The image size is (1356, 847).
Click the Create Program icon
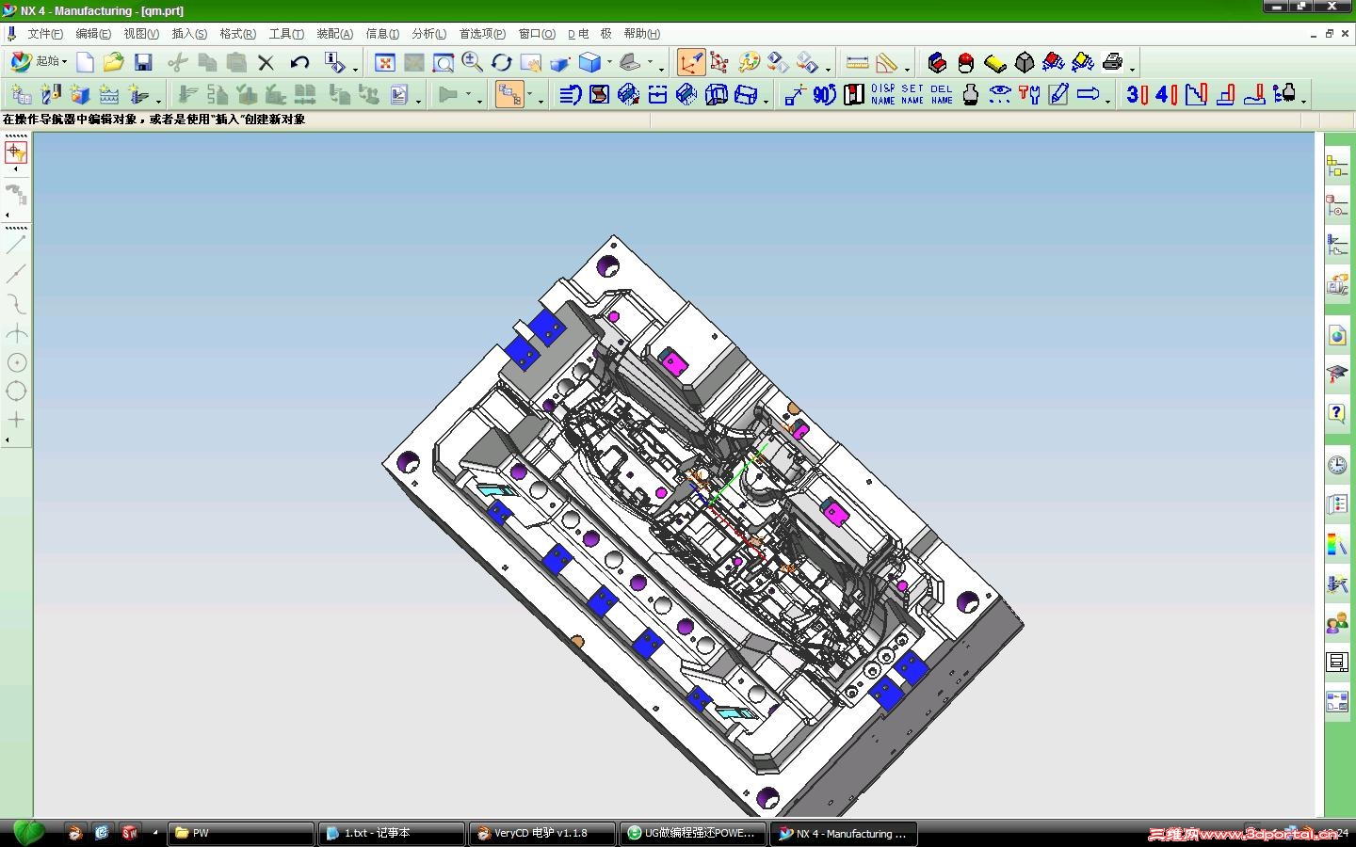[x=21, y=94]
